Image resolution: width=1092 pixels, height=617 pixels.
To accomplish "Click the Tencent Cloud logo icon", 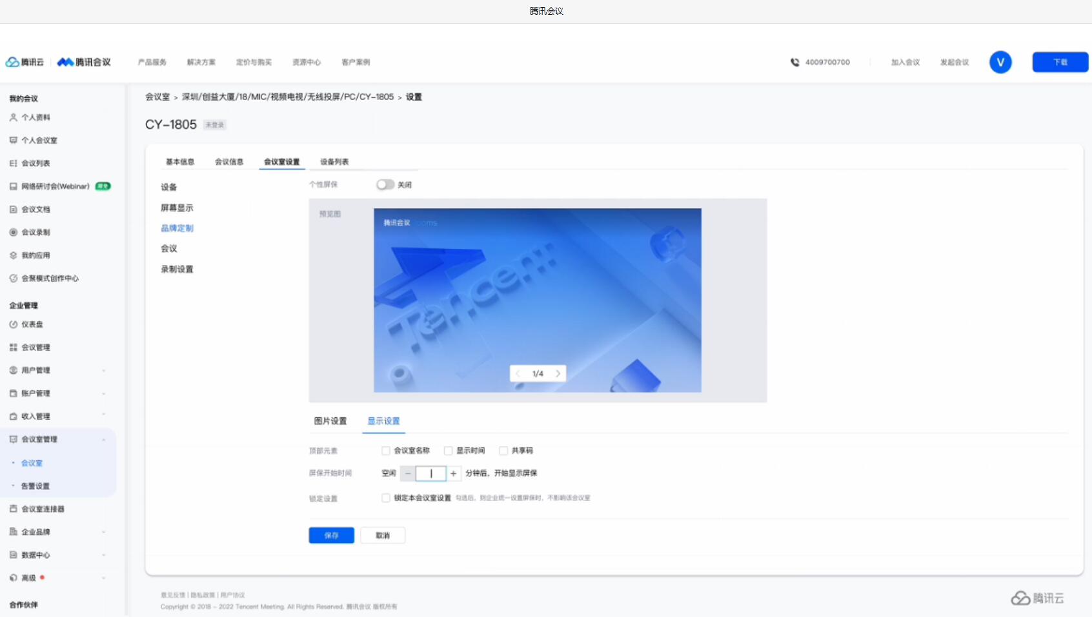I will [12, 62].
